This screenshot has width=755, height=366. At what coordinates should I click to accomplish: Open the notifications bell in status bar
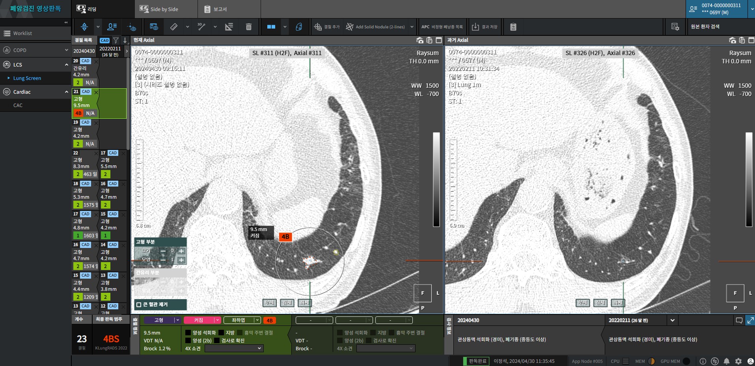[x=727, y=361]
